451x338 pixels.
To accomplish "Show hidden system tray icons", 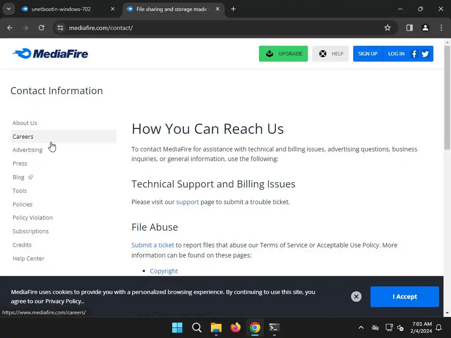I will 361,327.
